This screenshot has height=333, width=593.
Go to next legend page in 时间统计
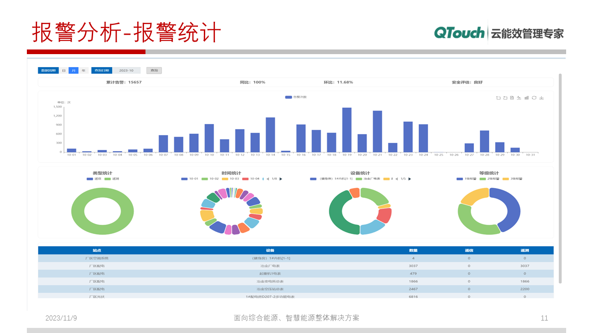[280, 179]
